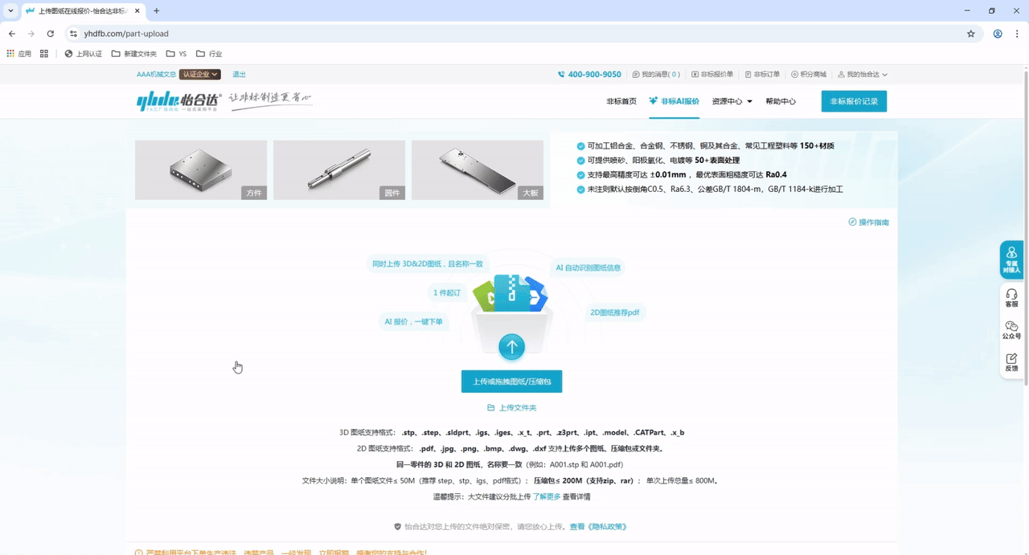Viewport: 1029px width, 555px height.
Task: Expand the 认证企业 dropdown
Action: pos(199,75)
